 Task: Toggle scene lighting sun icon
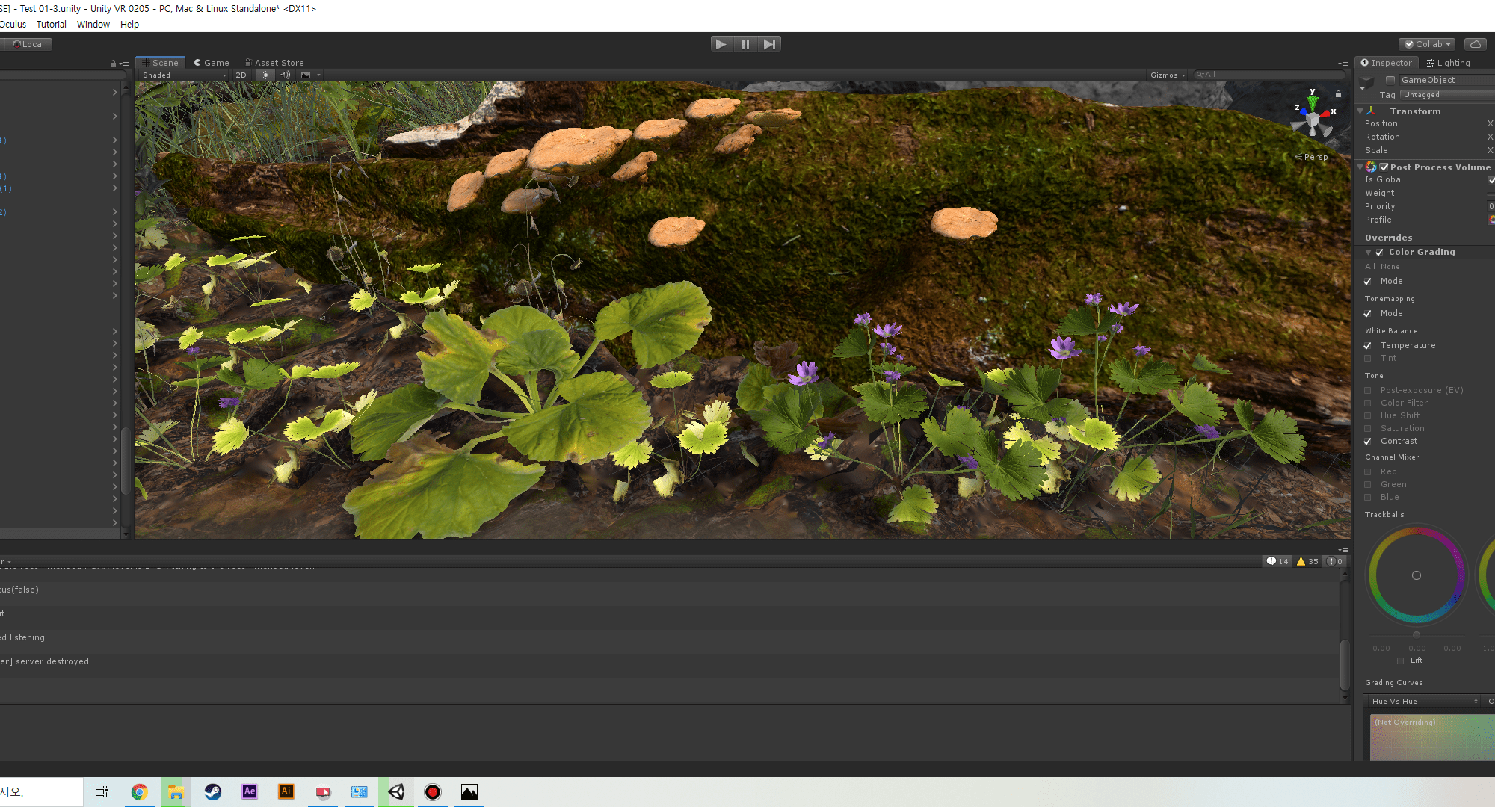[x=265, y=75]
